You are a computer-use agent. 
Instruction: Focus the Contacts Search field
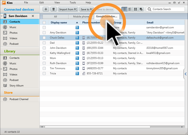[x=165, y=9]
